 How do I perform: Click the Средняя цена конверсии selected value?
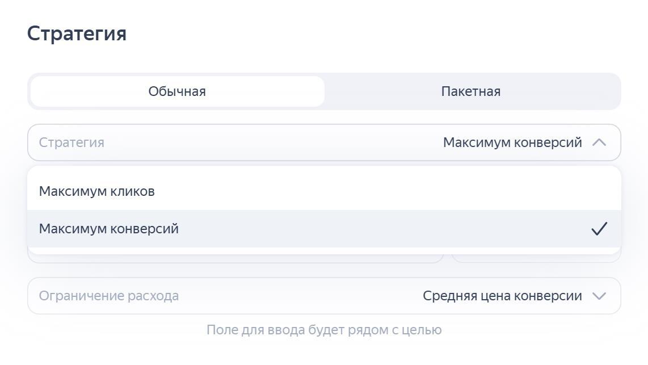coord(502,296)
